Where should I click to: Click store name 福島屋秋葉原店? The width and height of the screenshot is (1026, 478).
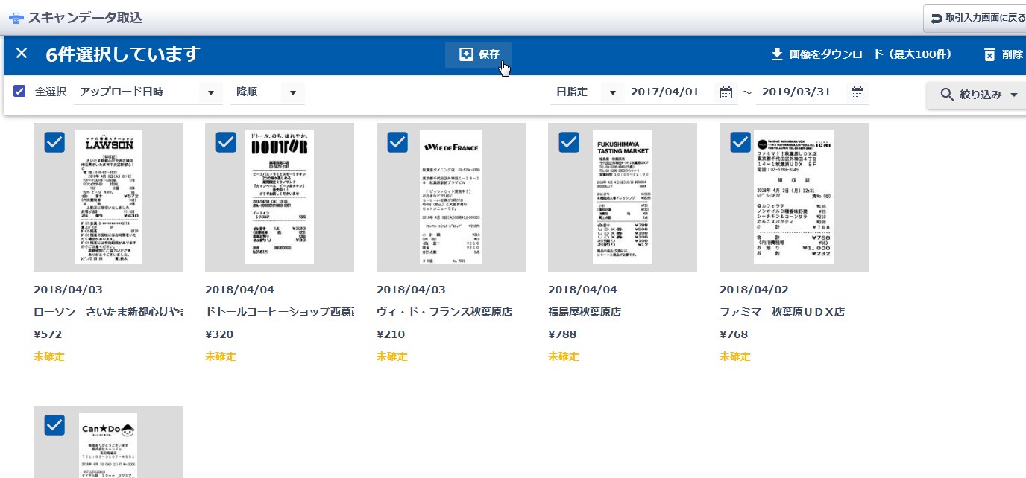[x=585, y=312]
